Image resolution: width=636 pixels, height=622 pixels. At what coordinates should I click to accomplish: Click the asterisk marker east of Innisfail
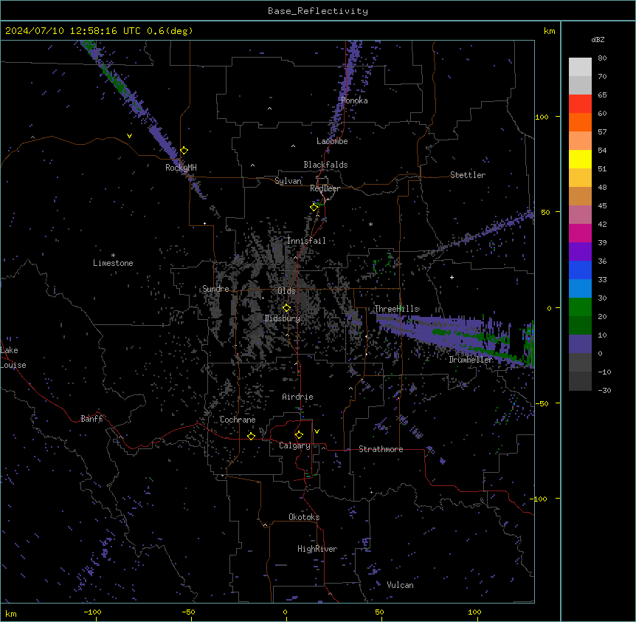(370, 224)
